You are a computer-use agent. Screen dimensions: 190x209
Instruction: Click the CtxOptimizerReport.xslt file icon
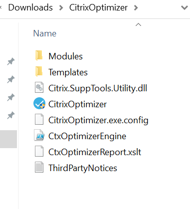point(39,151)
